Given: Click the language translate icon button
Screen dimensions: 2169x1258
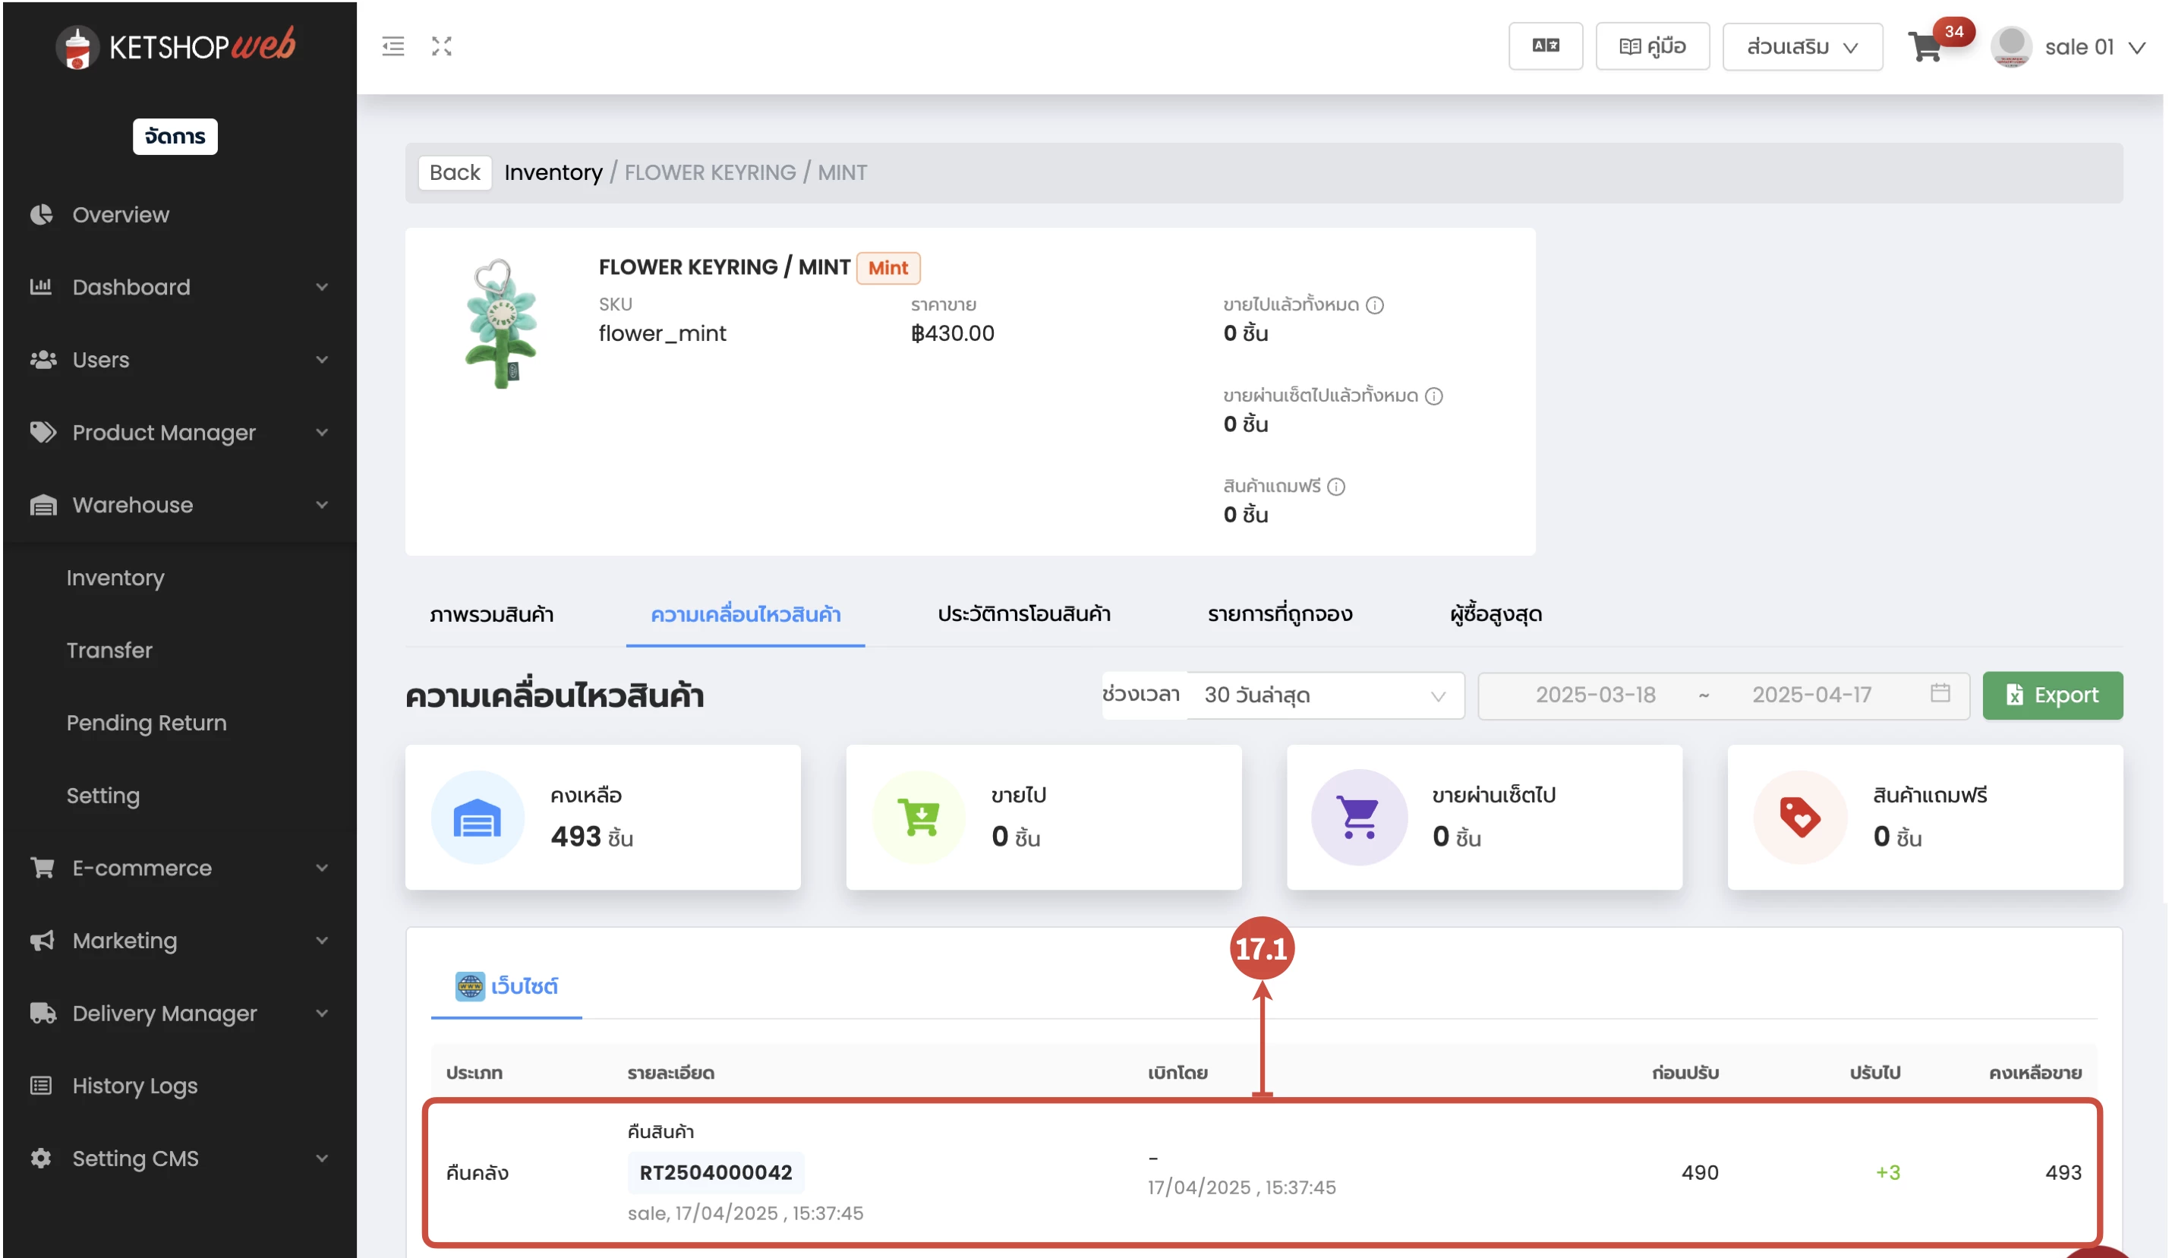Looking at the screenshot, I should pos(1545,46).
